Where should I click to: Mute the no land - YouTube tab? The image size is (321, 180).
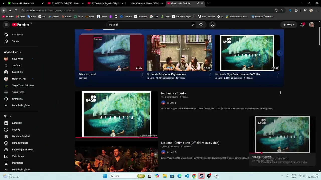tap(198, 3)
